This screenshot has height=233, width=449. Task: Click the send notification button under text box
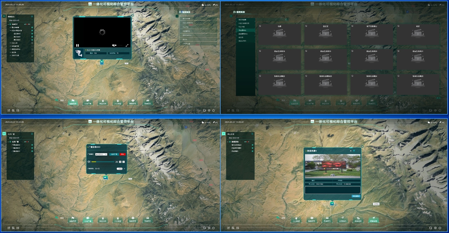pyautogui.click(x=356, y=196)
